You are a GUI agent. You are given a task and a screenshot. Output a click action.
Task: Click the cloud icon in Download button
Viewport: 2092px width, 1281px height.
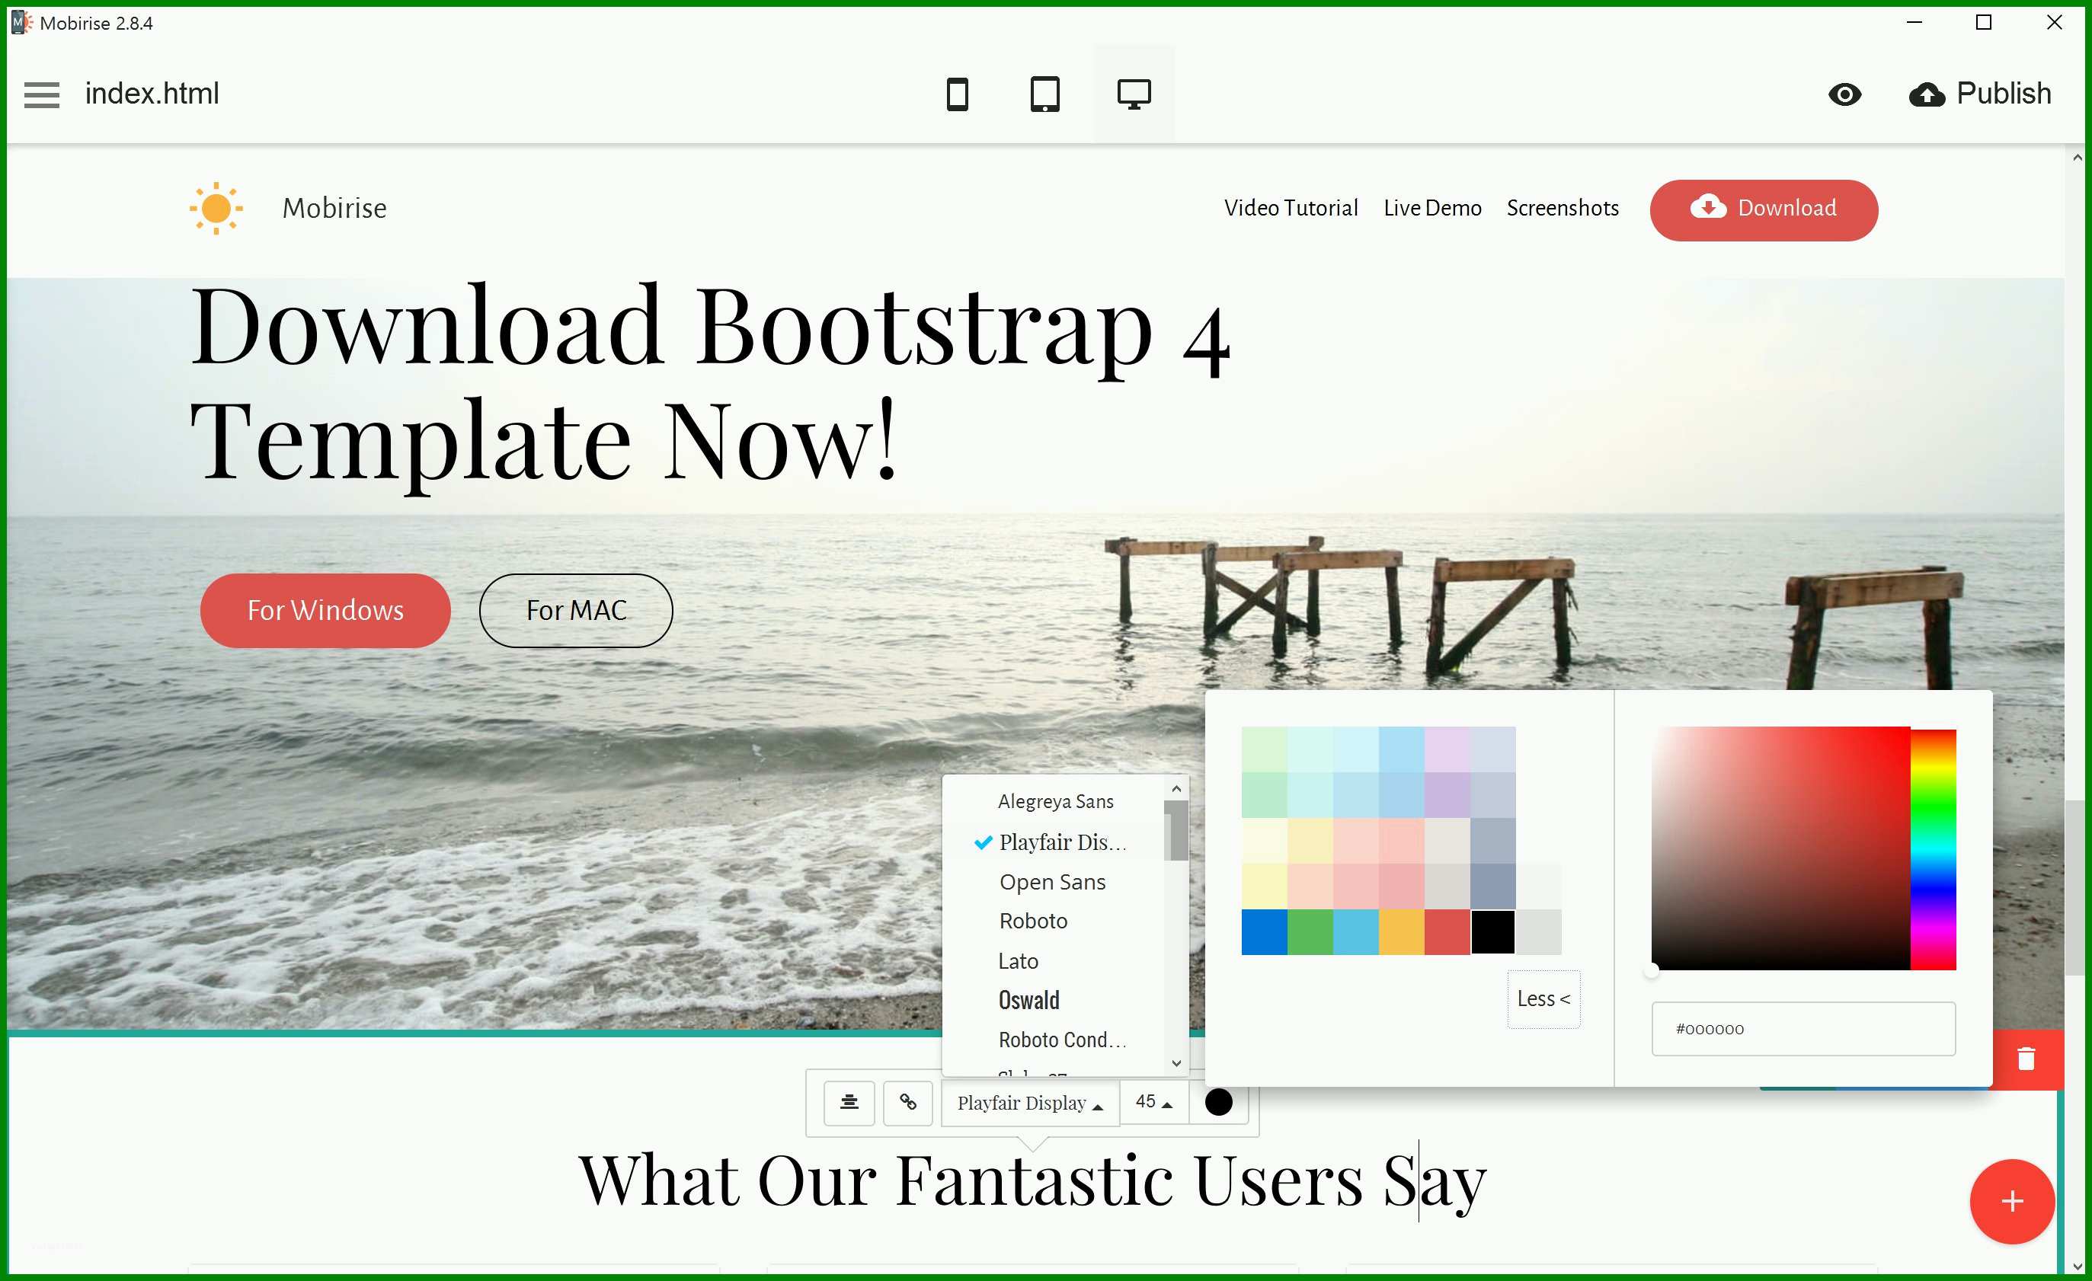coord(1708,206)
